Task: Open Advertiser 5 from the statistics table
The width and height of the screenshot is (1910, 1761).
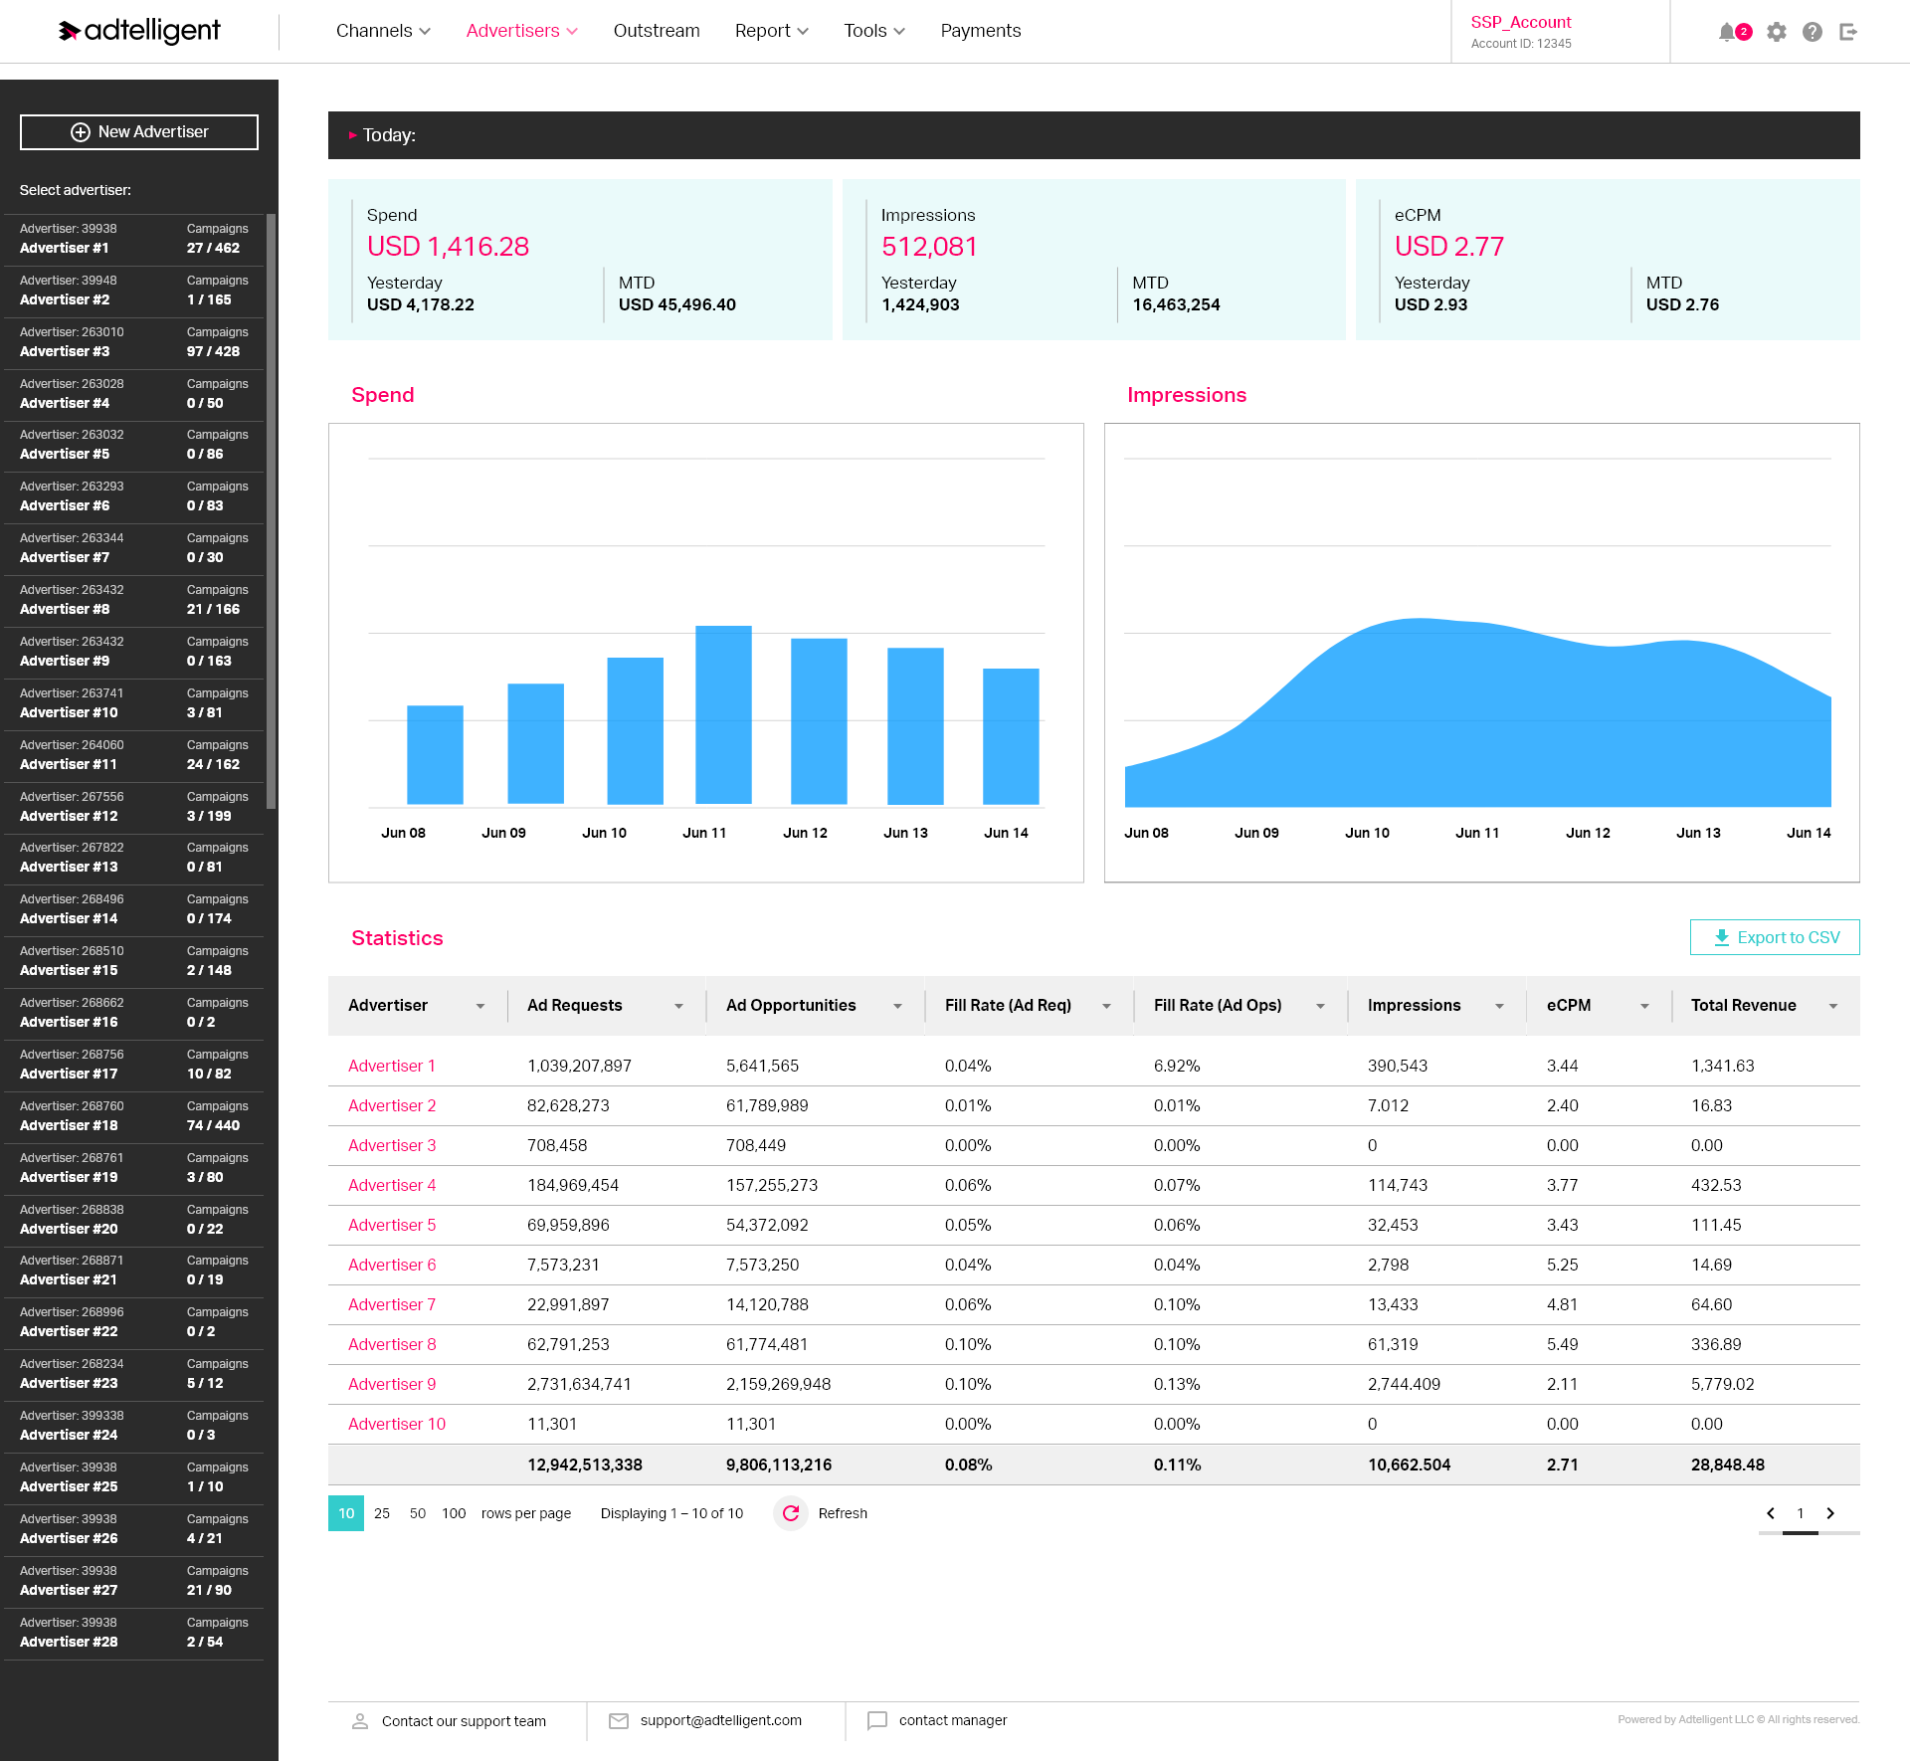Action: (x=391, y=1225)
